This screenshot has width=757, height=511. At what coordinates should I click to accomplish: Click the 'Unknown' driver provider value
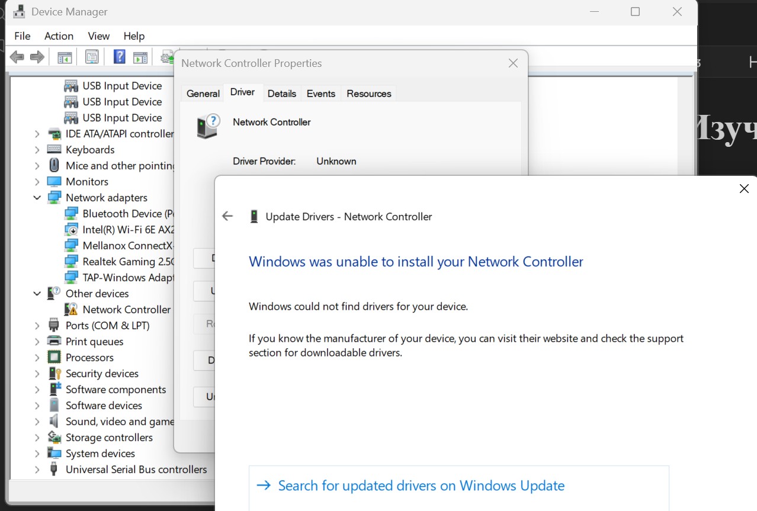336,161
